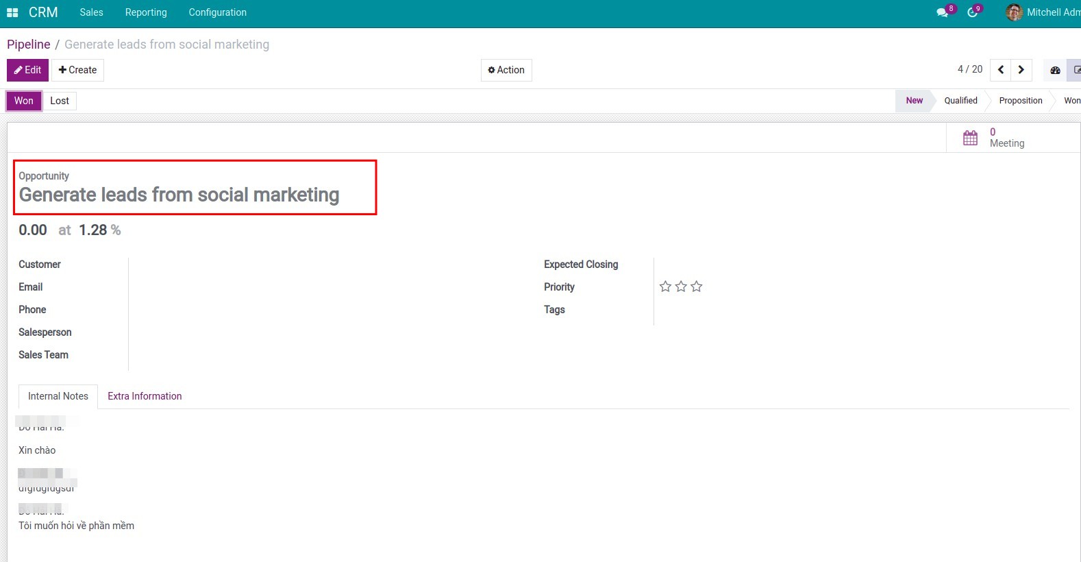This screenshot has width=1081, height=562.
Task: Expand the Configuration menu
Action: pos(217,12)
